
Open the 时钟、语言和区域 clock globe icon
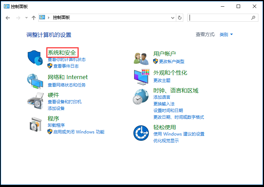tap(141, 97)
